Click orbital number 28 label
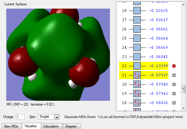This screenshot has height=129, width=187. tap(124, 11)
